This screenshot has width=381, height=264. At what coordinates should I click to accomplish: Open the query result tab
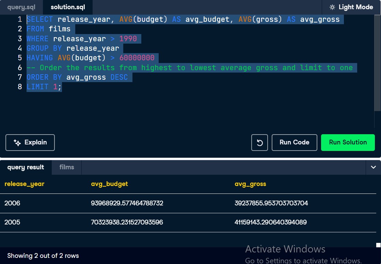click(x=26, y=167)
